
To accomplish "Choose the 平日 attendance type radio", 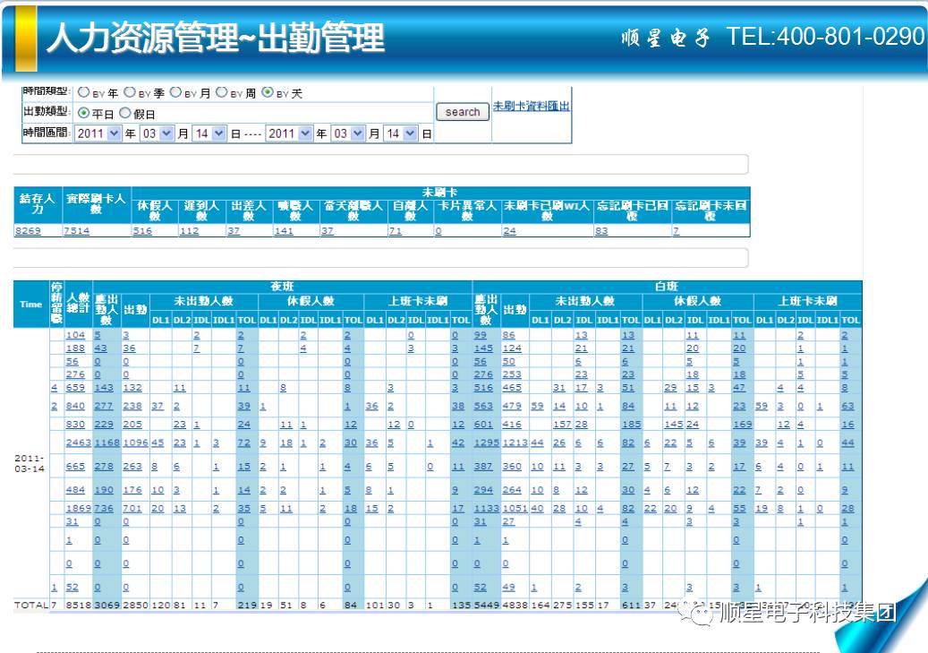I will click(84, 114).
